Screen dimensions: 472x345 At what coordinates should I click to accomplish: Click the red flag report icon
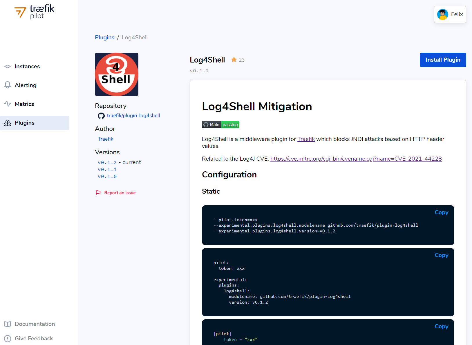[98, 193]
